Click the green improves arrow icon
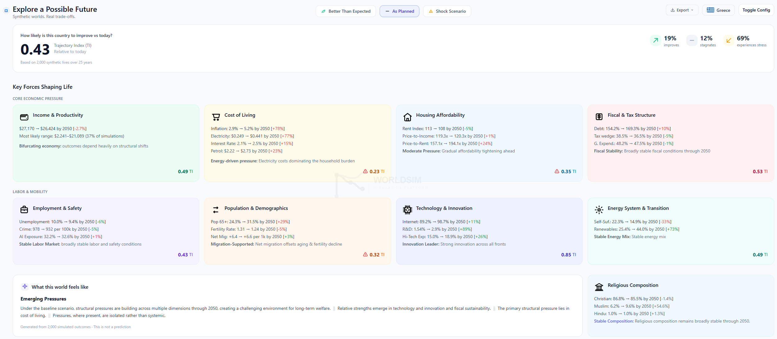The height and width of the screenshot is (339, 777). 656,40
